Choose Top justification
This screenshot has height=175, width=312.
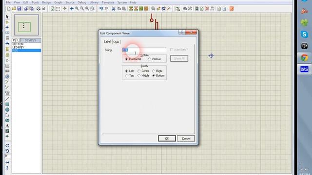tap(129, 76)
